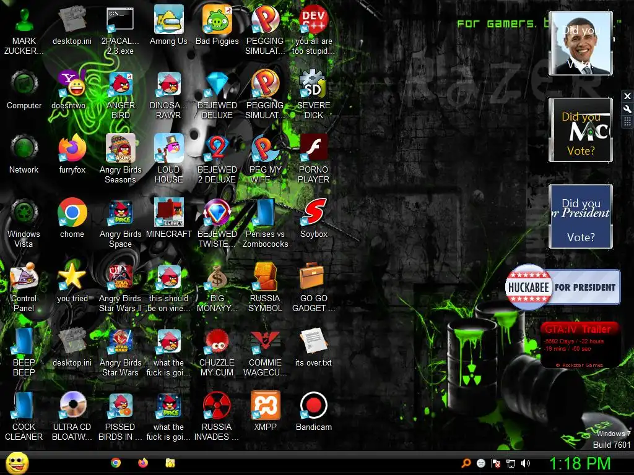
Task: Open the Control Panel shortcut
Action: click(24, 287)
